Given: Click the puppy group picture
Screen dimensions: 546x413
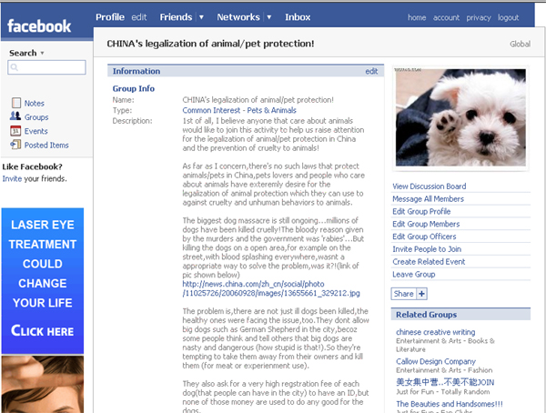Looking at the screenshot, I should (460, 117).
